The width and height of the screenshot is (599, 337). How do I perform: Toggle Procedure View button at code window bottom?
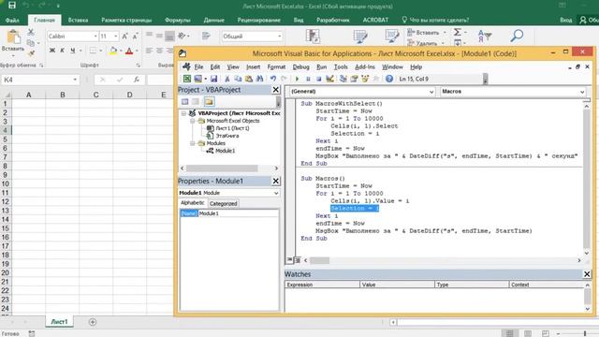(x=289, y=260)
